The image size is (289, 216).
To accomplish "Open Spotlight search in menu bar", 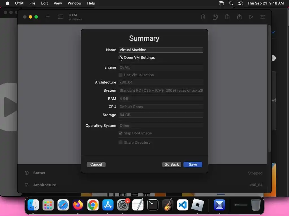I will [x=231, y=3].
